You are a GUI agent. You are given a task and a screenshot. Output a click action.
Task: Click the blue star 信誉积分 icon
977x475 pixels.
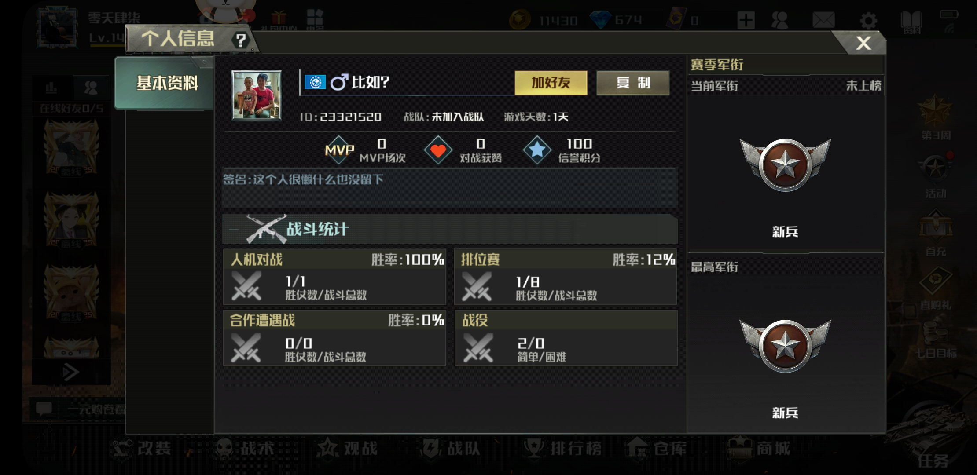[537, 150]
